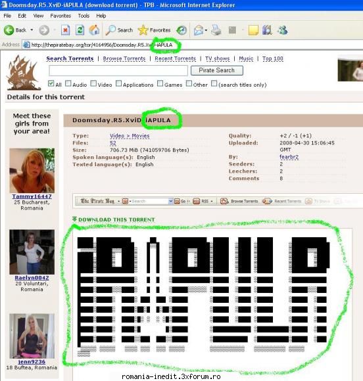363x381 pixels.
Task: Open the File menu
Action: coord(7,16)
